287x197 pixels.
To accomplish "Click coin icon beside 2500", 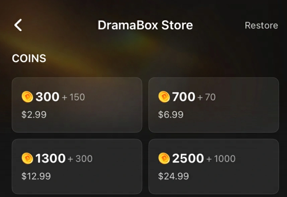I will pyautogui.click(x=164, y=158).
